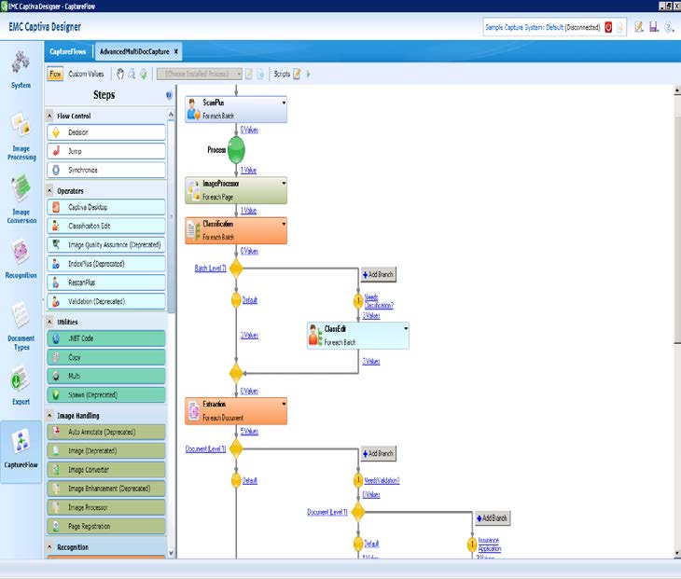Click the green Process start node
The width and height of the screenshot is (681, 579).
tap(236, 150)
